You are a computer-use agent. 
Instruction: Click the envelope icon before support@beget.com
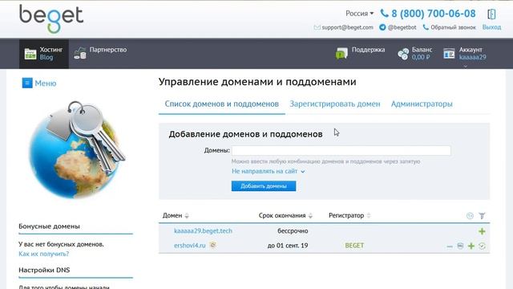pos(317,27)
